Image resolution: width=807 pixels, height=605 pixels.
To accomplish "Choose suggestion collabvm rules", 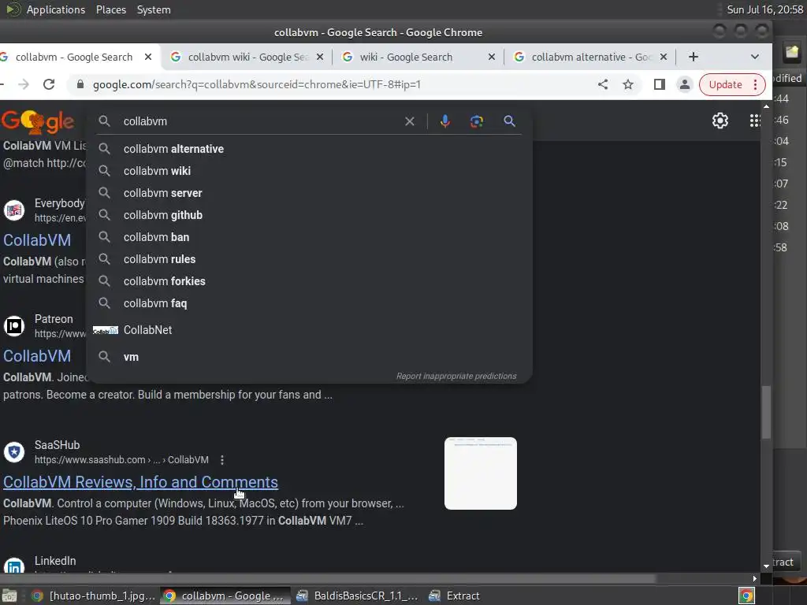I will [x=309, y=259].
